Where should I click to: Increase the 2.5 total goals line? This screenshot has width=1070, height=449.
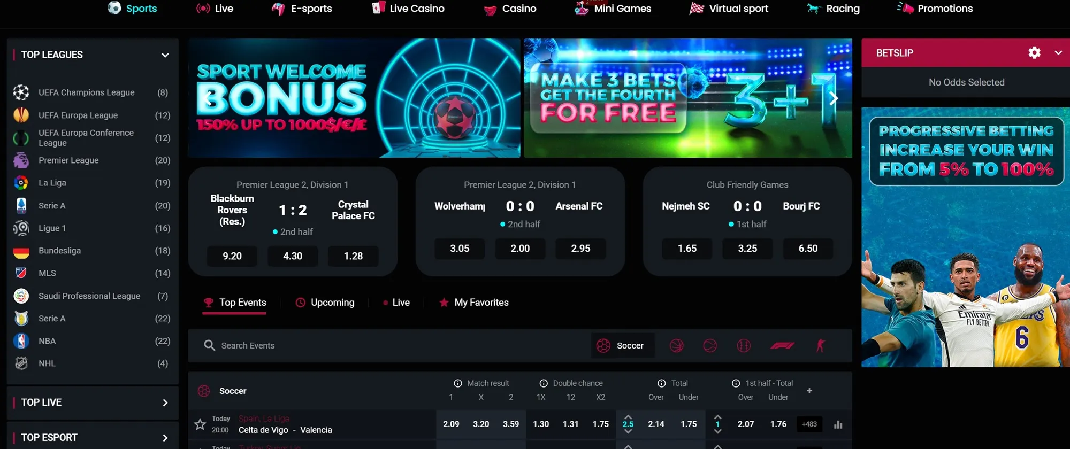pyautogui.click(x=628, y=417)
